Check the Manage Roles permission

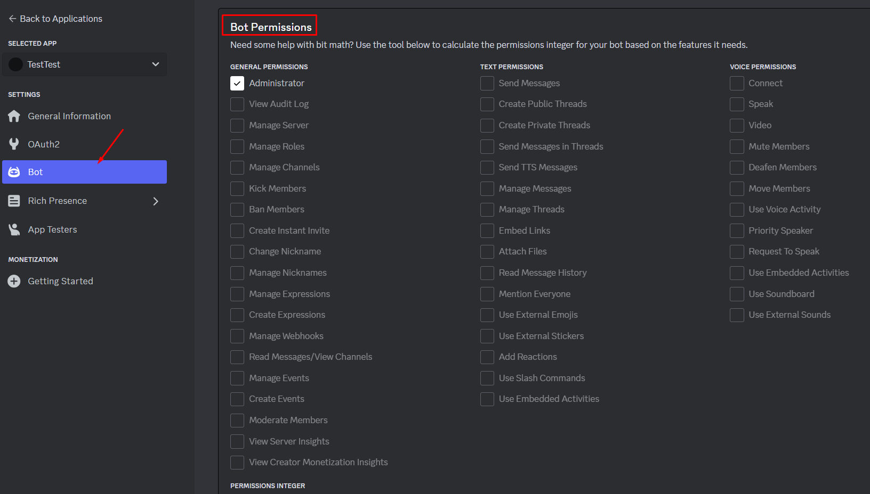(237, 146)
